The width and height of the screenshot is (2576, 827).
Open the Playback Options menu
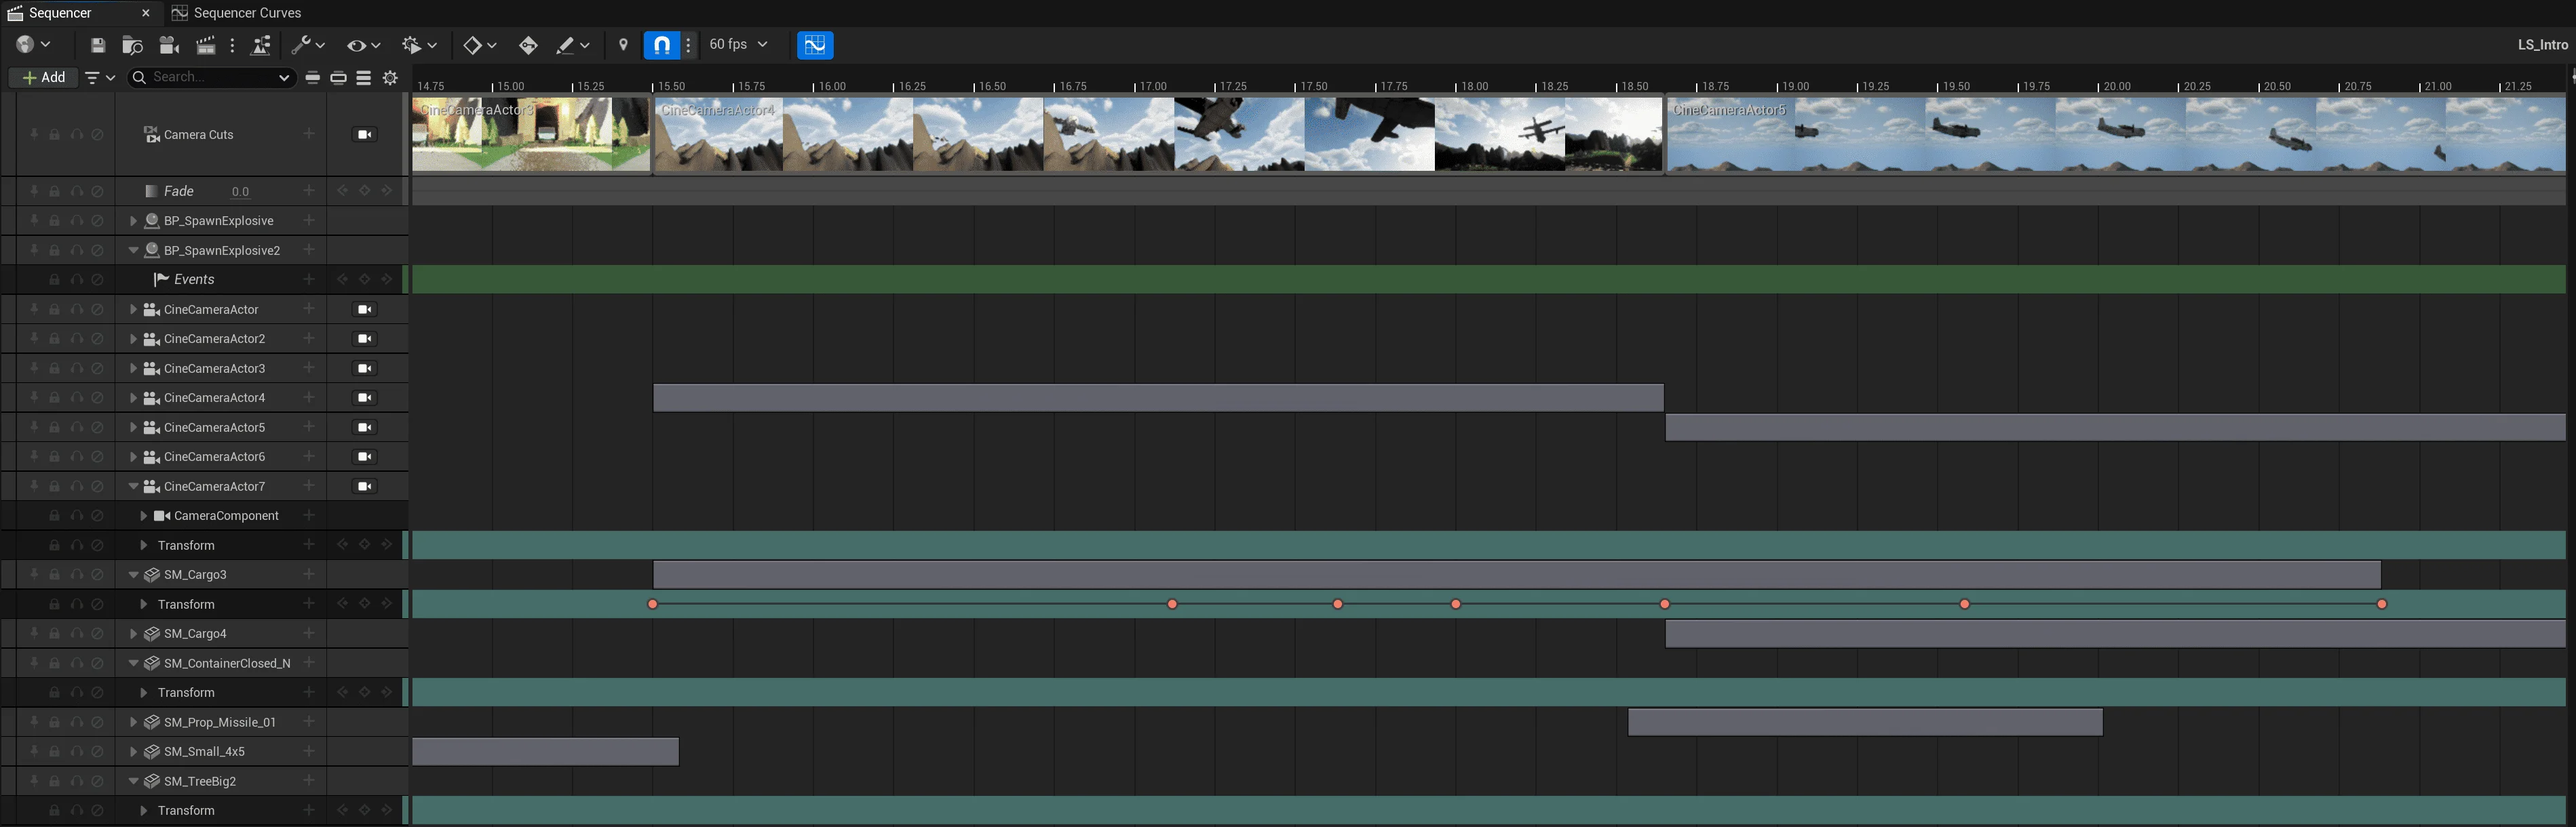(419, 45)
